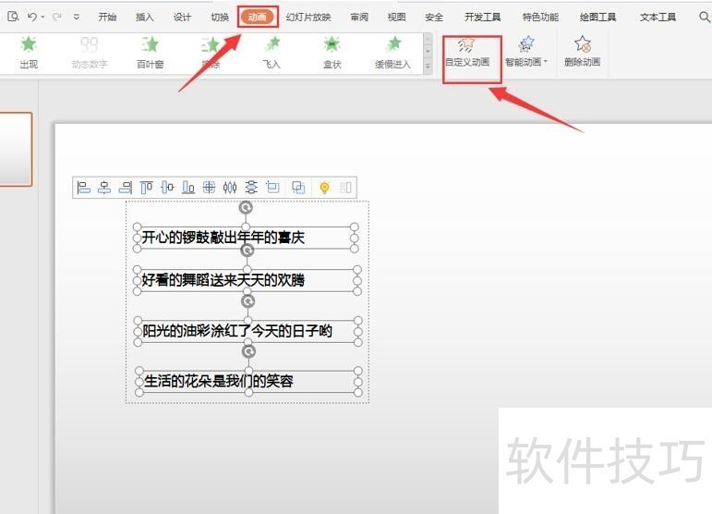
Task: Switch to the 开始 tab
Action: coord(107,18)
